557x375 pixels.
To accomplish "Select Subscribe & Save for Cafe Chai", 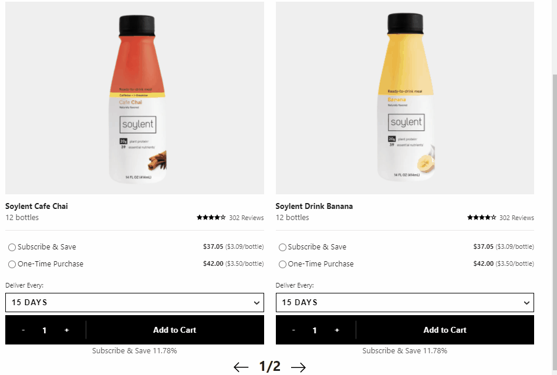I will 12,248.
